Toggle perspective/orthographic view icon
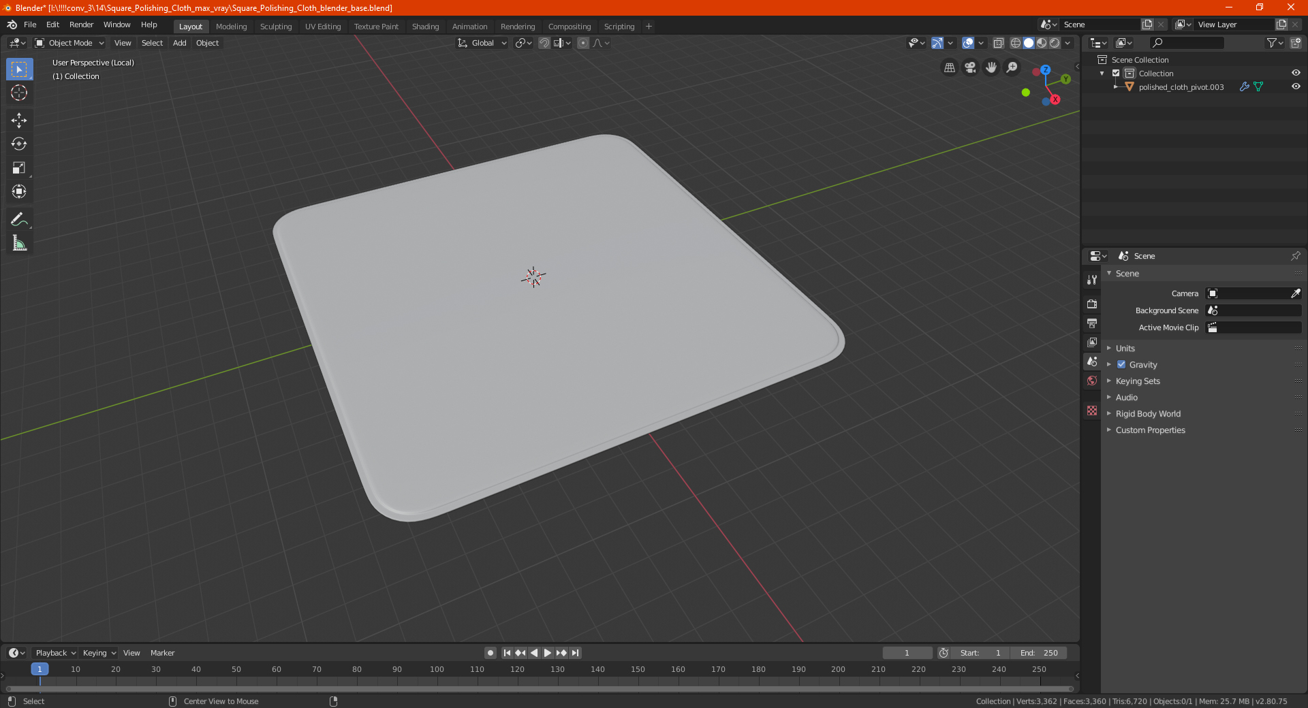1308x708 pixels. [949, 67]
